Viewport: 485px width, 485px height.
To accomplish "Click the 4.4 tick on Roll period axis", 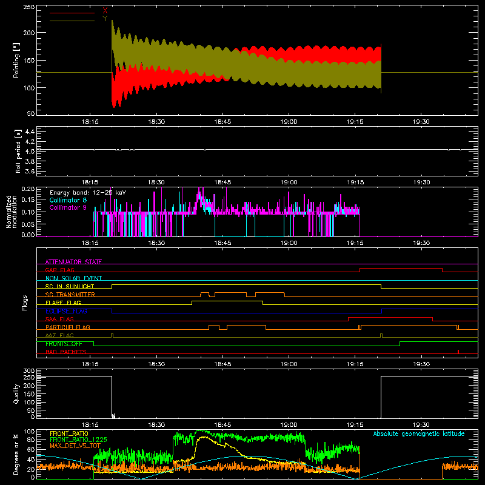I will tap(29, 132).
